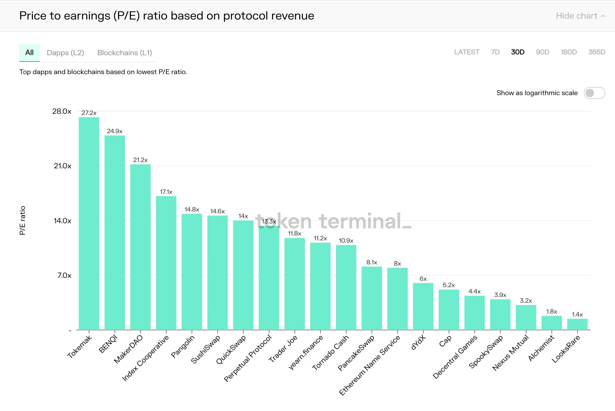Switch to Dapps (L2) tab
The height and width of the screenshot is (411, 615).
point(65,53)
